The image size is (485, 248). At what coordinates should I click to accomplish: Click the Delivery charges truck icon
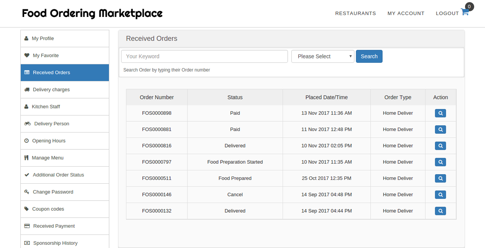click(x=26, y=89)
